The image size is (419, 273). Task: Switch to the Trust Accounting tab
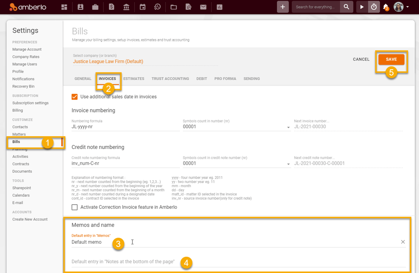170,79
